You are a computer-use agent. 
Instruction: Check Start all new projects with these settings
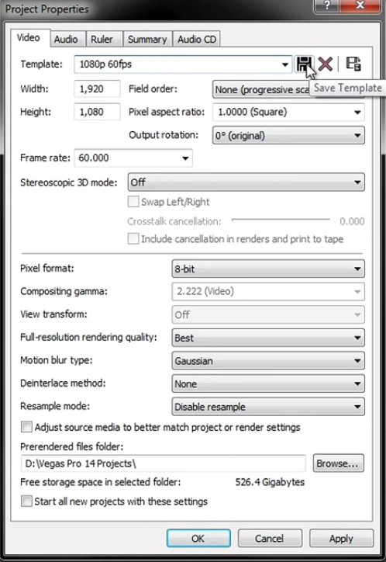click(26, 501)
